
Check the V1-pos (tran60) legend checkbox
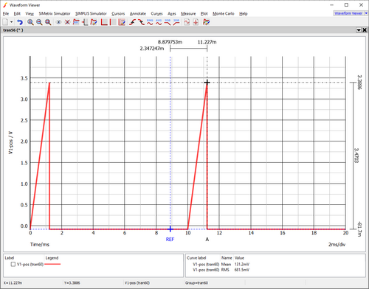(x=13, y=265)
